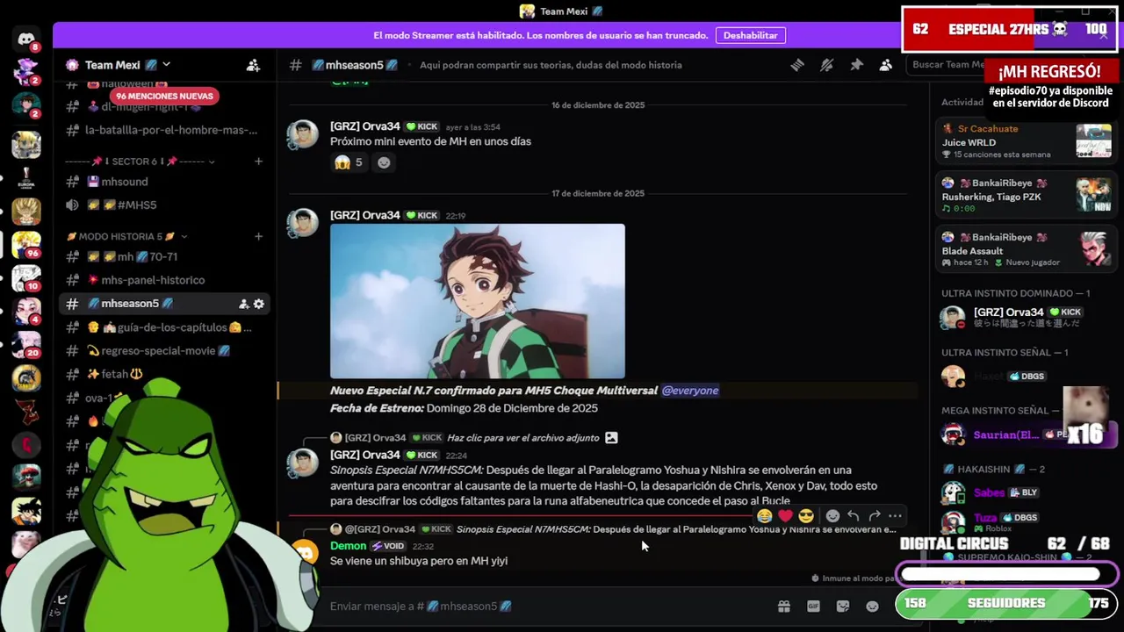Open the sticker picker

click(x=843, y=607)
